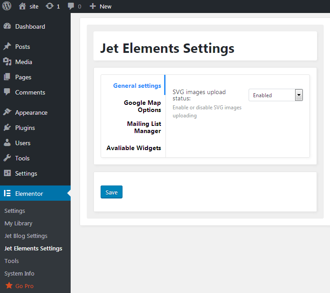Open My Library under Elementor
Viewport: 330px width, 293px height.
pos(18,223)
